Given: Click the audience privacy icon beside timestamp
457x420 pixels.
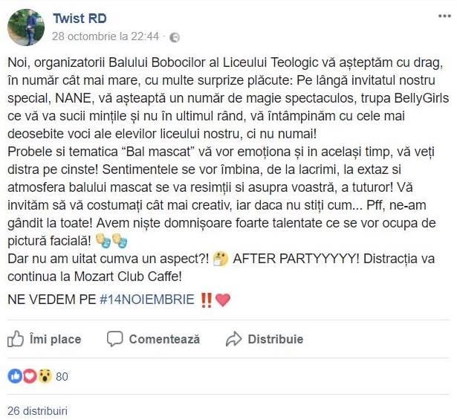Looking at the screenshot, I should (174, 36).
